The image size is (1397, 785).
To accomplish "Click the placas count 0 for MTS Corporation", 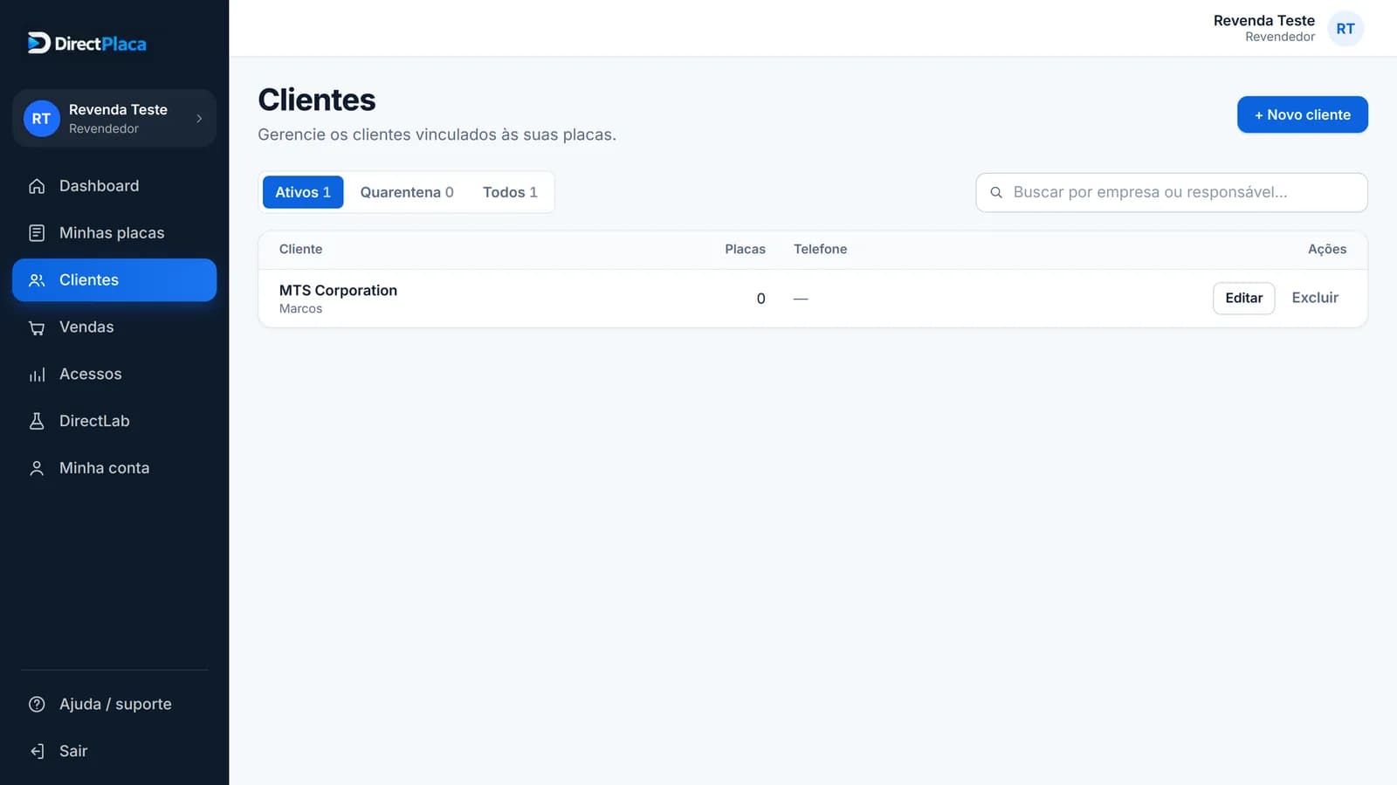I will click(x=760, y=299).
